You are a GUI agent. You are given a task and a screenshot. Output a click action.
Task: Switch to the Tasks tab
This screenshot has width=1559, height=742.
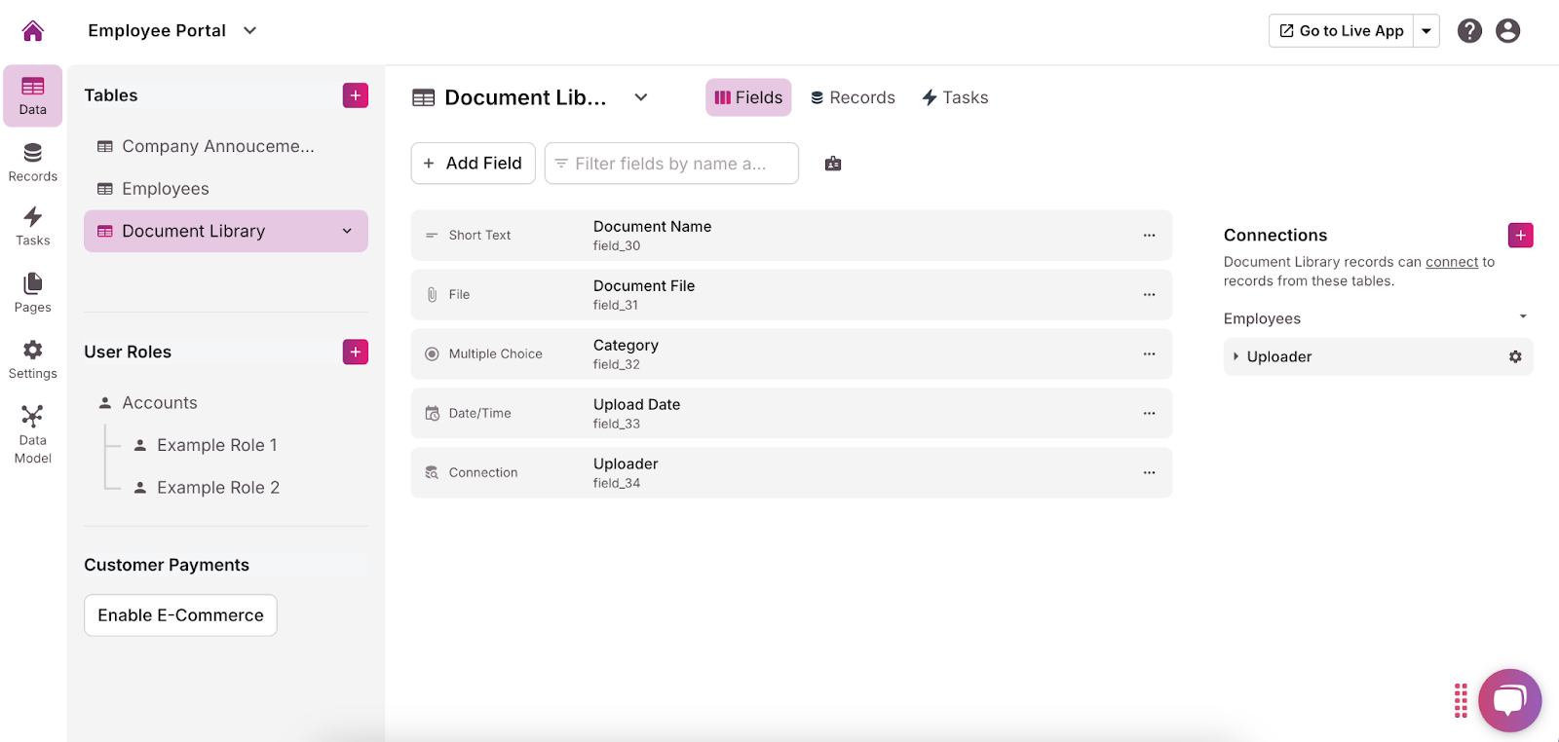tap(955, 97)
